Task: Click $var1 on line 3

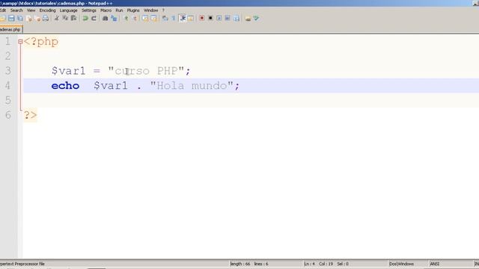Action: coord(68,71)
